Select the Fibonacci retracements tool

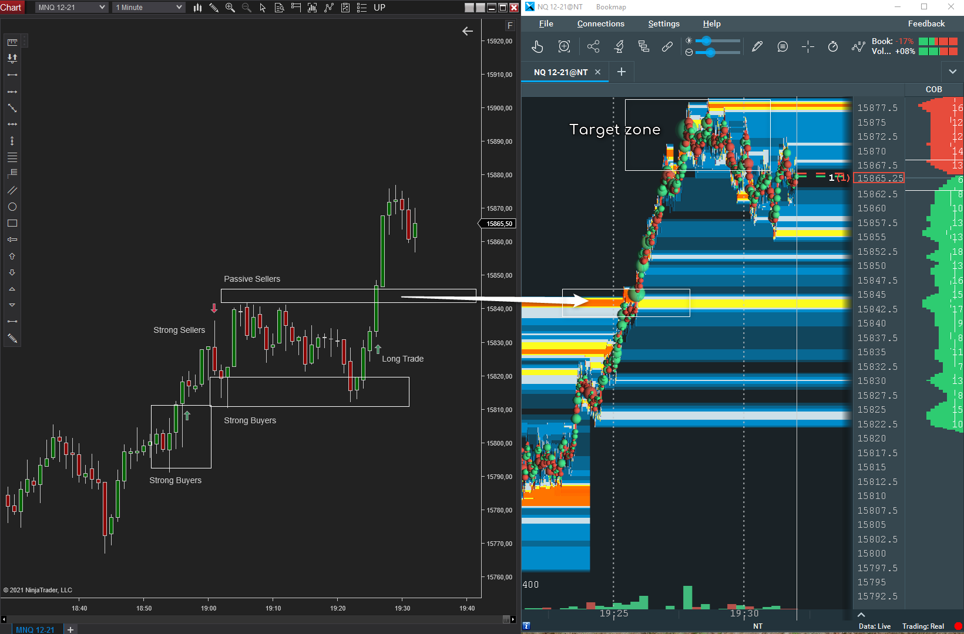(12, 157)
